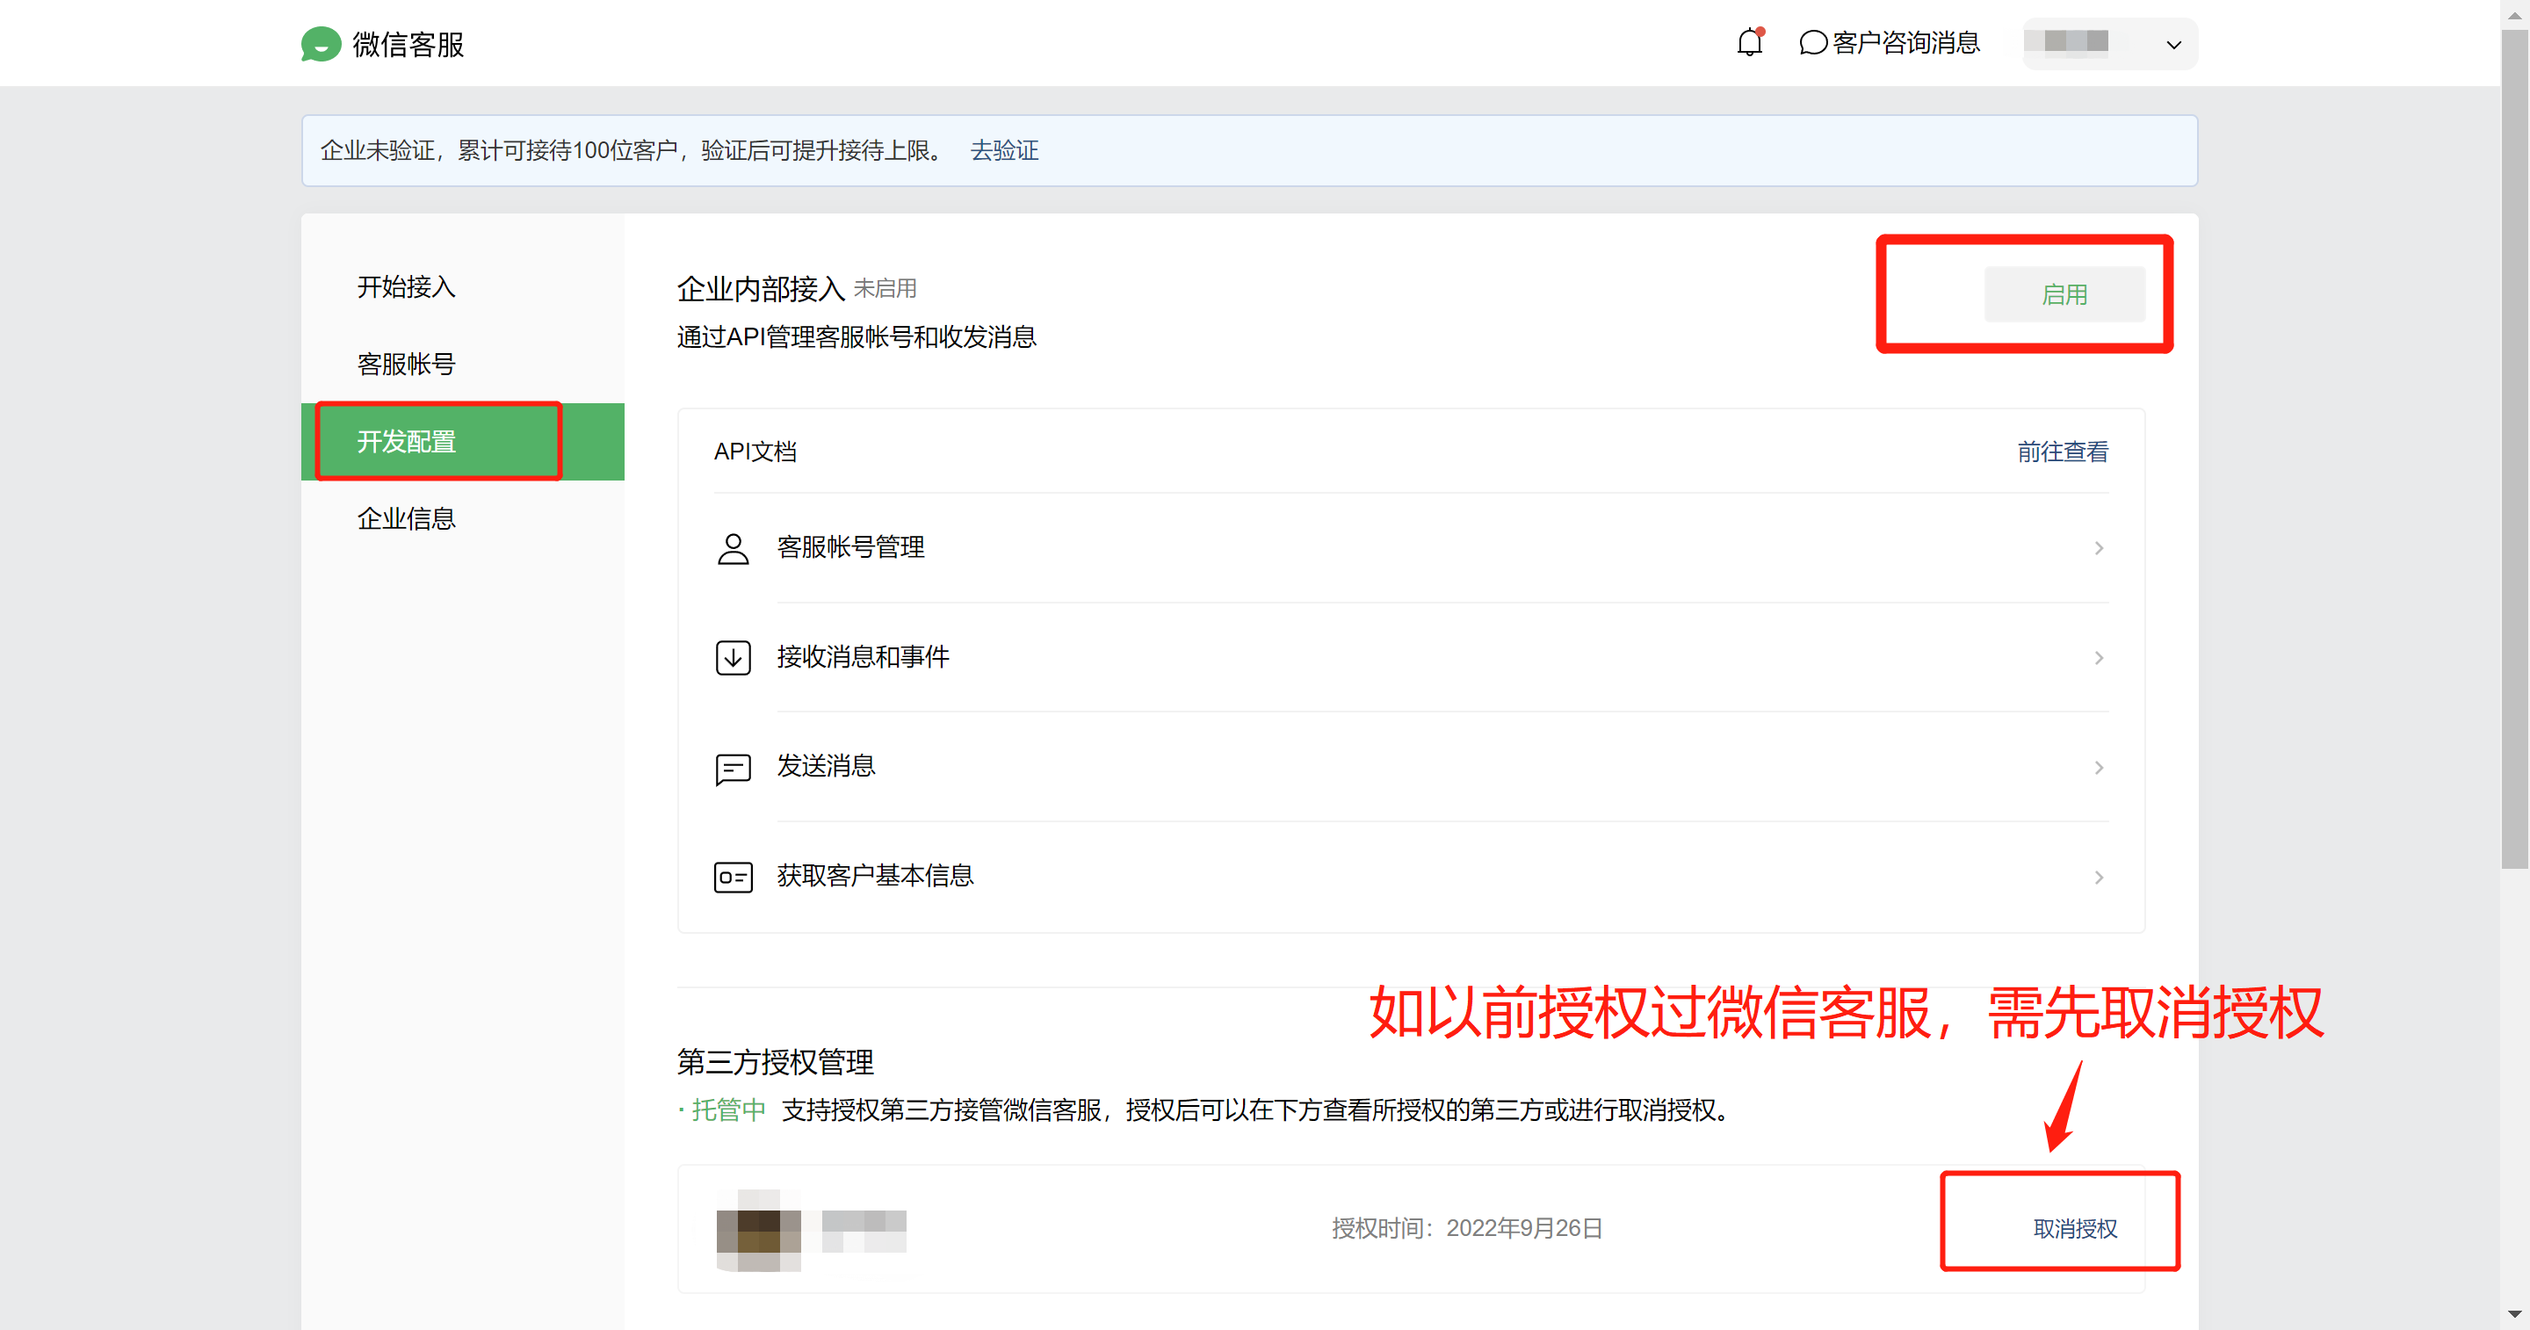This screenshot has height=1330, width=2530.
Task: Click the authorized third-party app avatar
Action: [x=758, y=1229]
